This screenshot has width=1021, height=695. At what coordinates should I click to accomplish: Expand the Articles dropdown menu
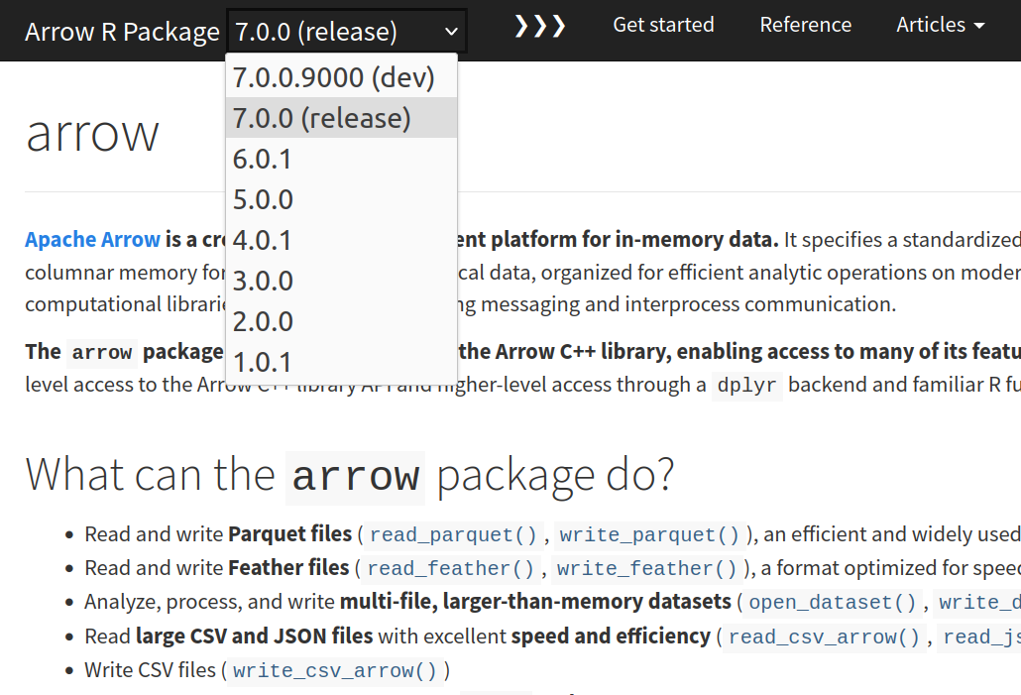940,25
